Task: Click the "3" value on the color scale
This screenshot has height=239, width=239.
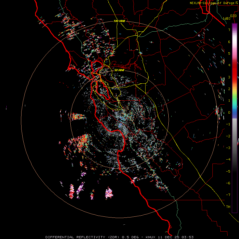Action: [x=229, y=77]
